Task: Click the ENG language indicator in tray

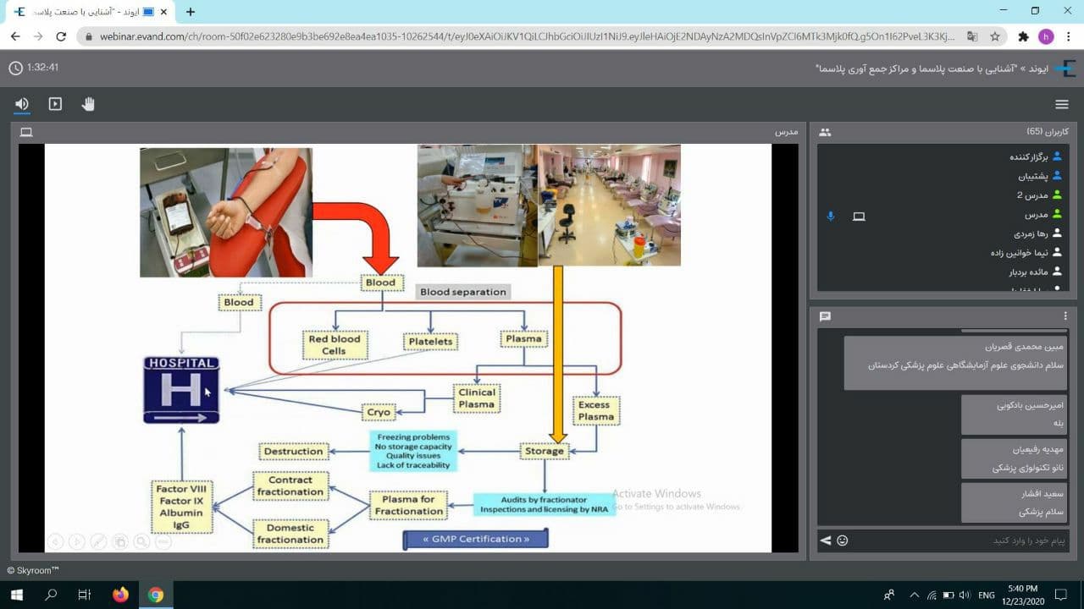Action: pos(986,595)
